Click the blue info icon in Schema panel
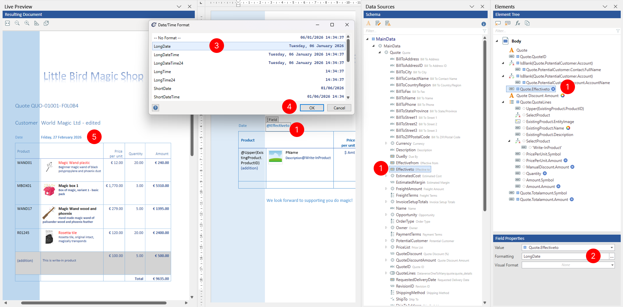This screenshot has width=623, height=307. 484,24
